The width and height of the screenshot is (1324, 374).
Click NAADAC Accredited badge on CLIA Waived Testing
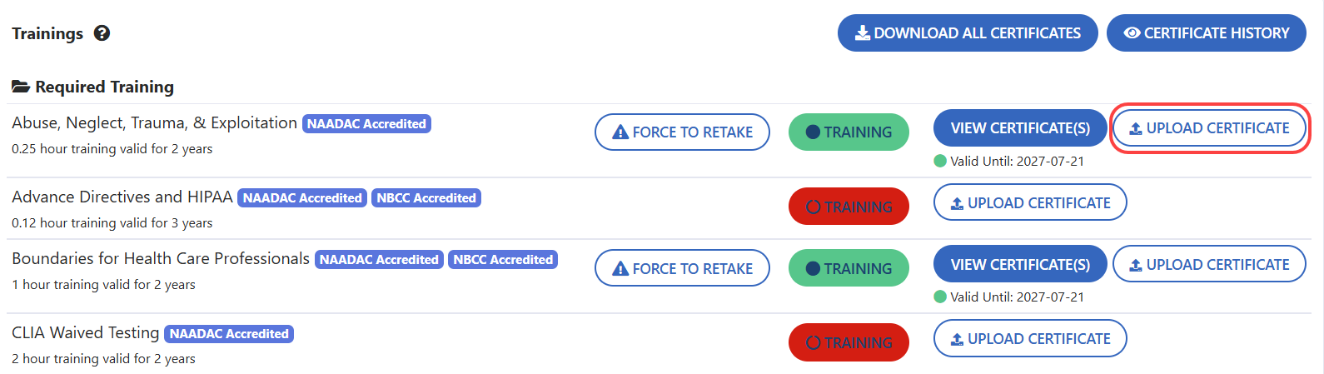229,334
